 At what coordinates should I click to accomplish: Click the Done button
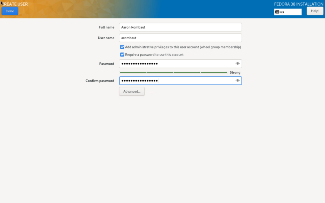(x=10, y=11)
